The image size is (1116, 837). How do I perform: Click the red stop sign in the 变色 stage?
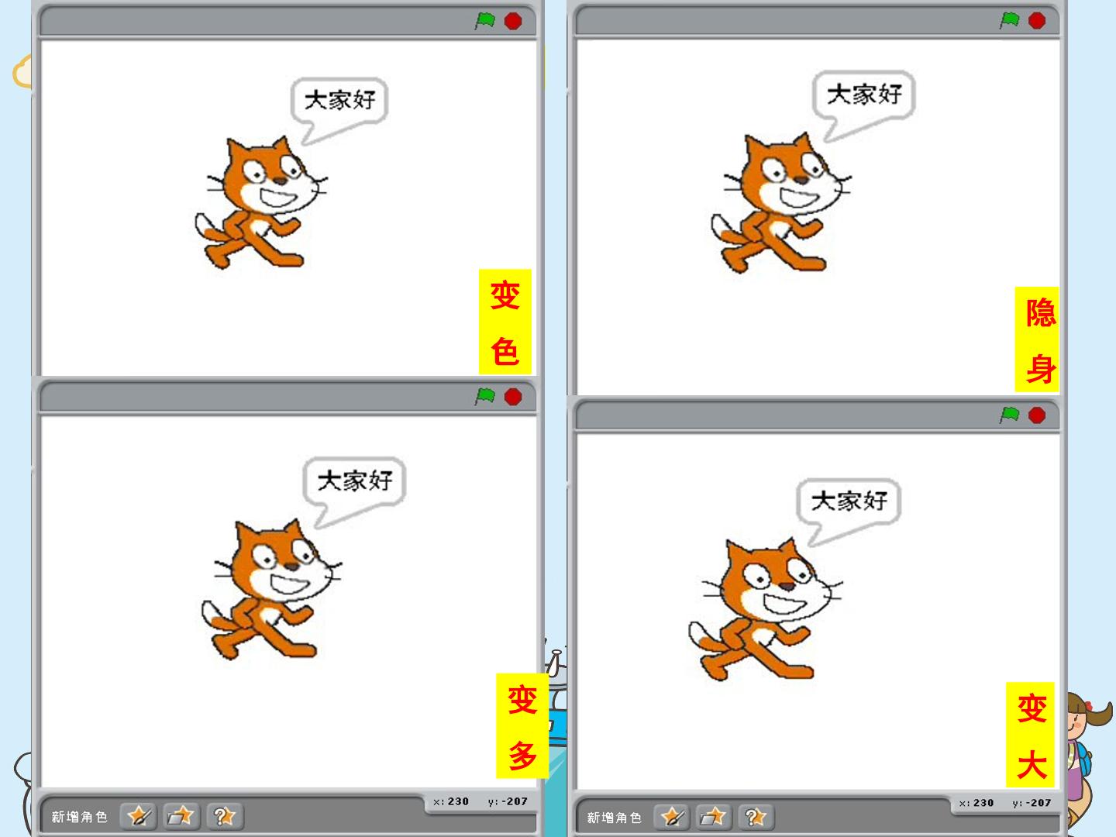pyautogui.click(x=513, y=21)
